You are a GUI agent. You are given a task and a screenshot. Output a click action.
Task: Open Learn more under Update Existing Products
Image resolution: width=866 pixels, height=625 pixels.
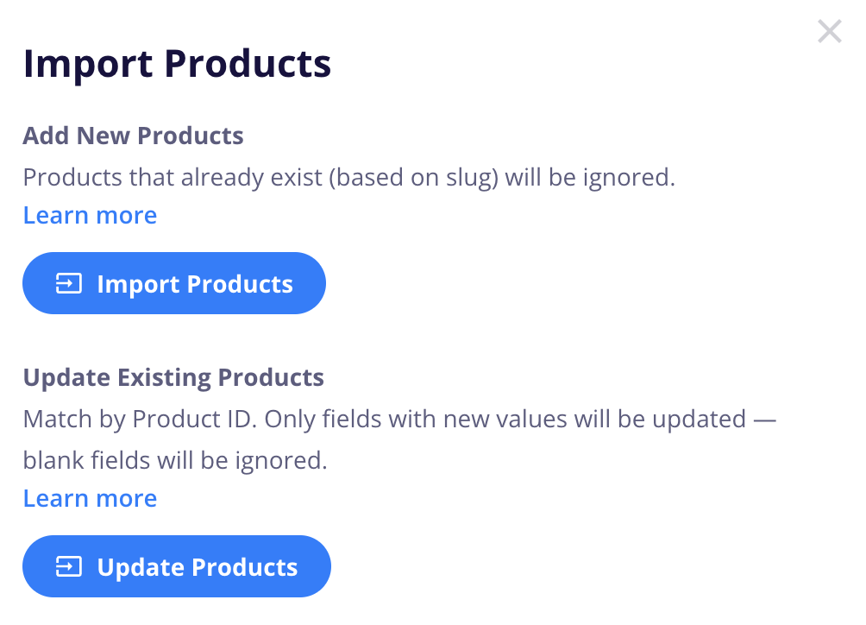pos(90,498)
